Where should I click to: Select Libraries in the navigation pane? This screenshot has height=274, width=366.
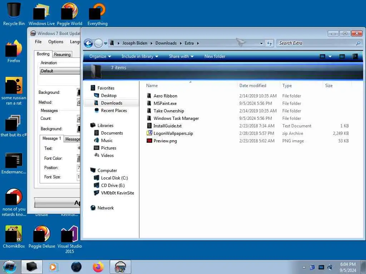105,125
